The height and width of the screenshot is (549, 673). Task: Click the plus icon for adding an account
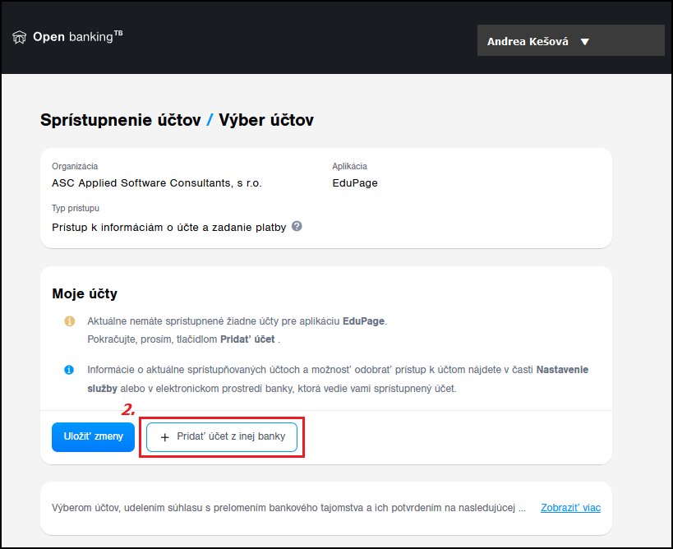[x=164, y=437]
